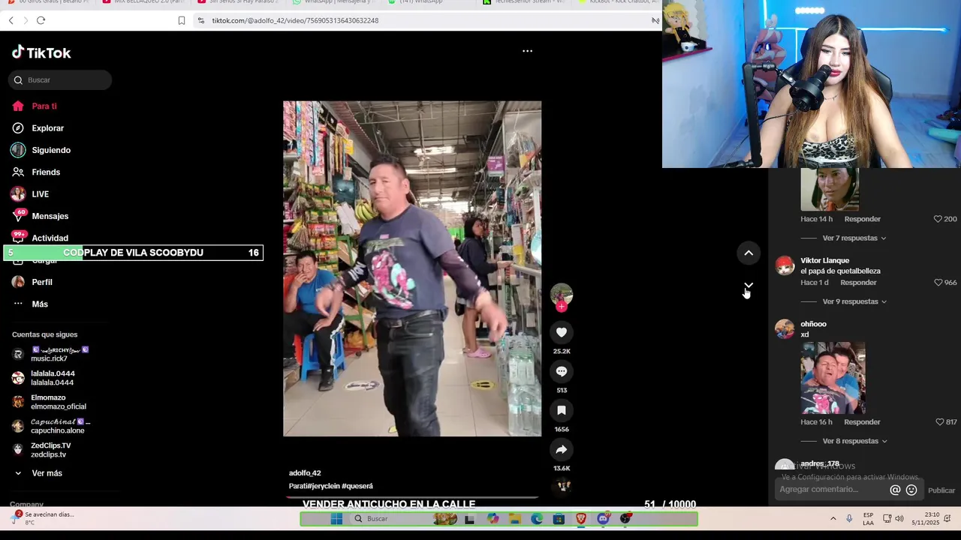
Task: Like ohñooo's comment with 817 likes
Action: [x=939, y=422]
